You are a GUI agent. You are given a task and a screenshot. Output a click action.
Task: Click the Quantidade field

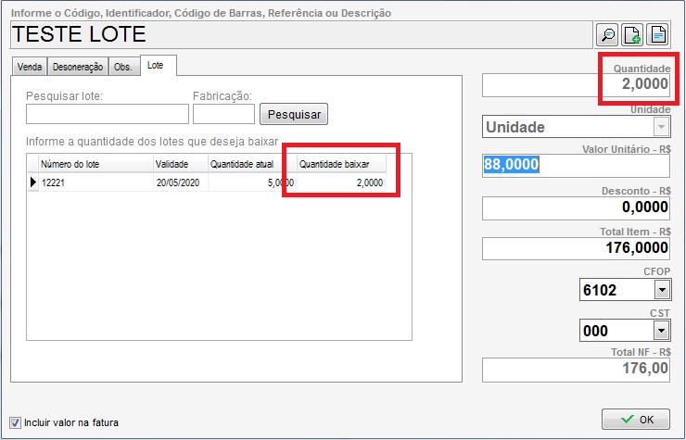[x=575, y=84]
